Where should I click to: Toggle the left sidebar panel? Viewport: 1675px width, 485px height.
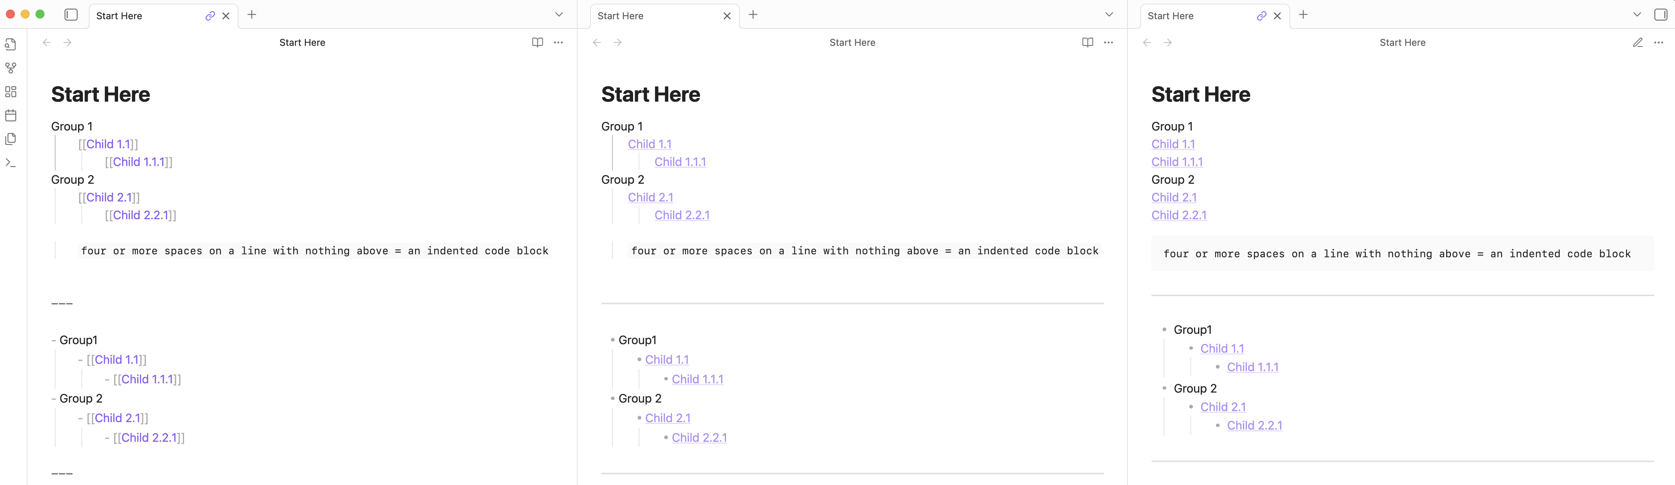71,14
